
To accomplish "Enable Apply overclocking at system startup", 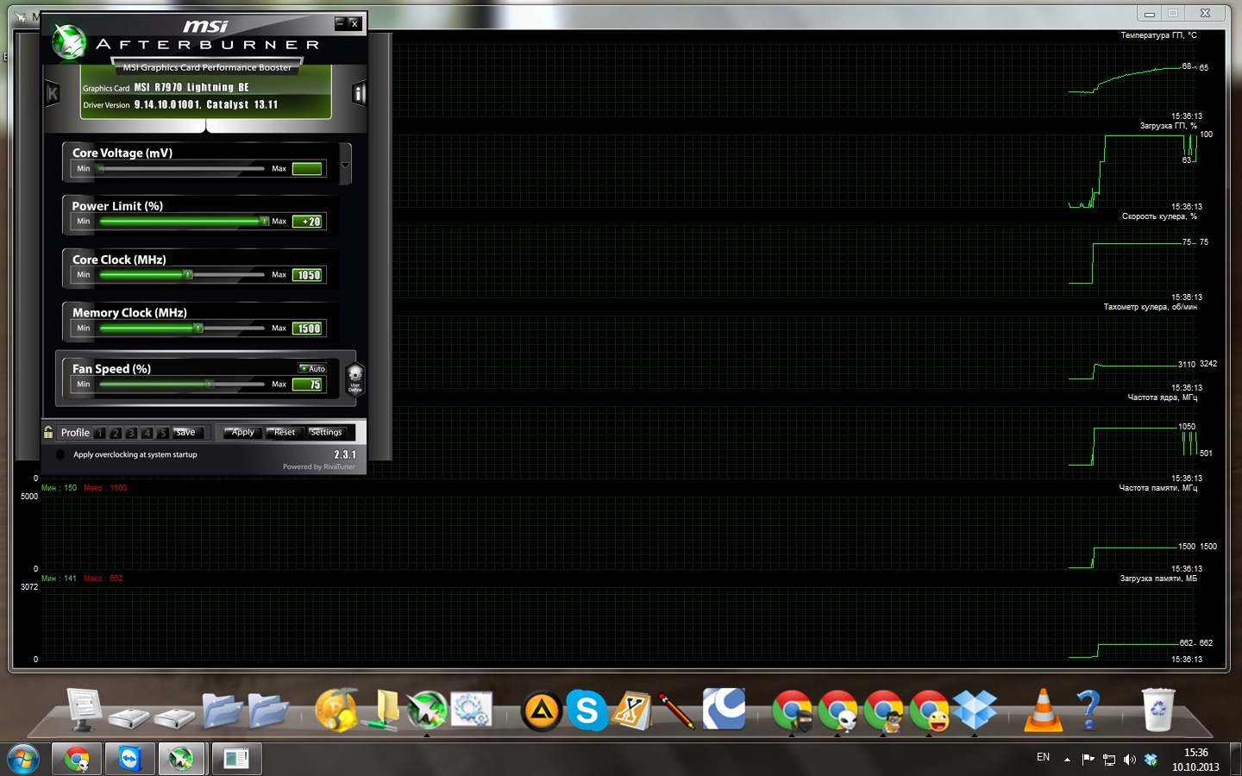I will tap(60, 454).
